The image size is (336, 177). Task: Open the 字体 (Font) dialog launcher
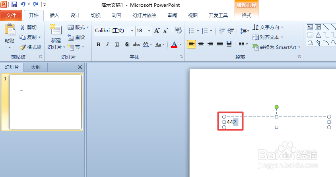tap(181, 57)
